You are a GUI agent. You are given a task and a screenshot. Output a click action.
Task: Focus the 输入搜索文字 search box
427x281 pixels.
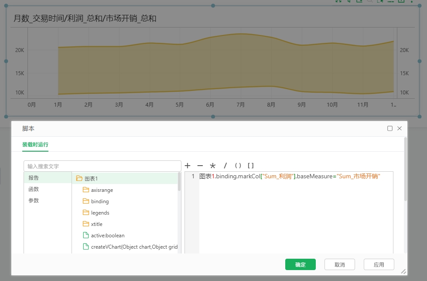[102, 166]
